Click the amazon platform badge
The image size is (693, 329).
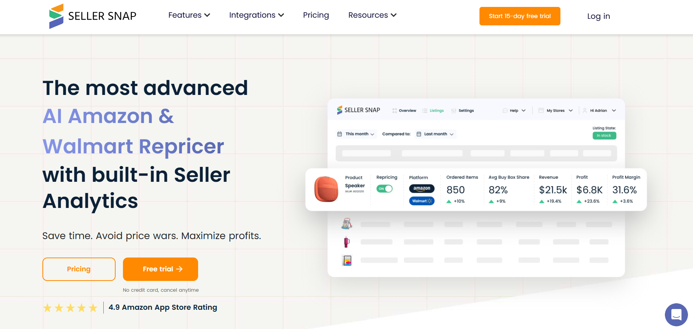point(422,188)
